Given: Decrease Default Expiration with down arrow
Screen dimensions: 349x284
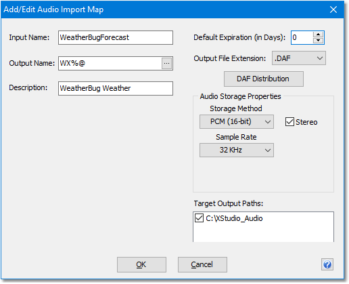Looking at the screenshot, I should pyautogui.click(x=318, y=40).
